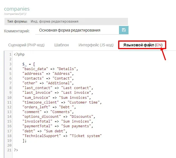Click line number 21 in the gutter
176x158 pixels.
click(x=9, y=150)
